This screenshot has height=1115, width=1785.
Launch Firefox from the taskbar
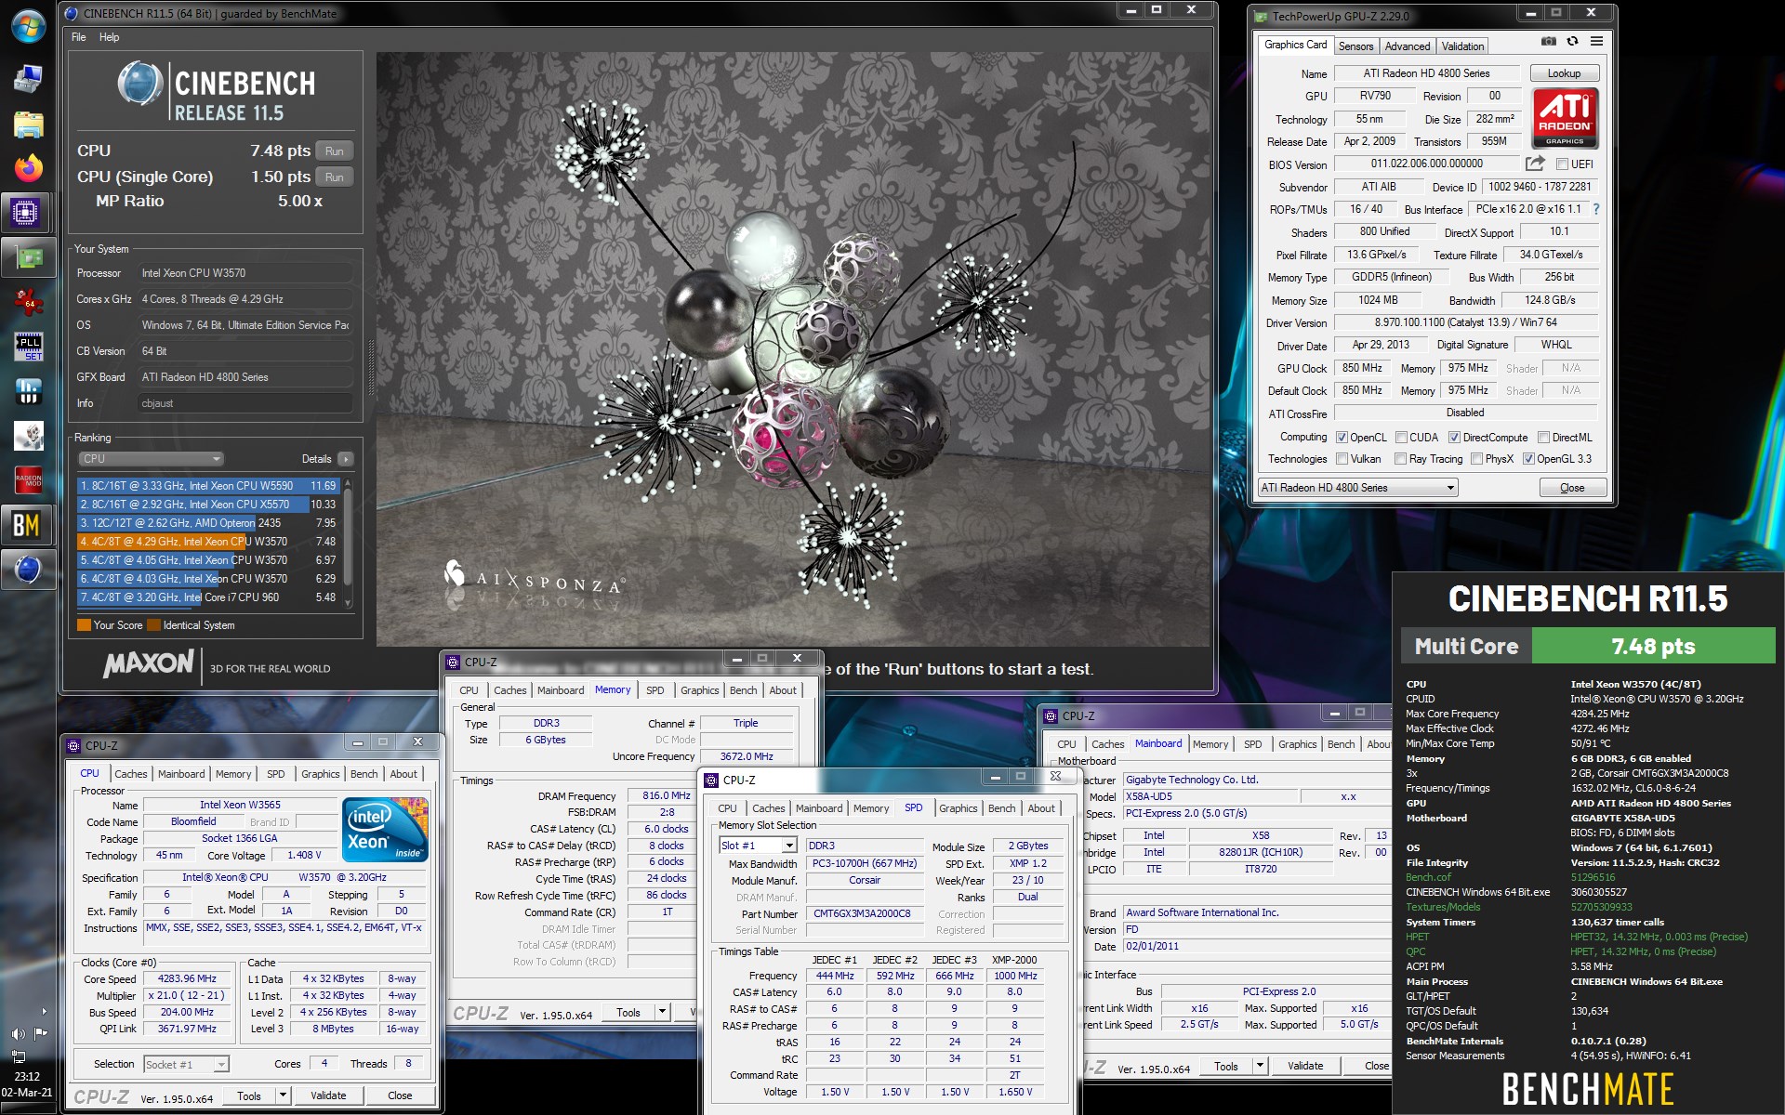[28, 168]
